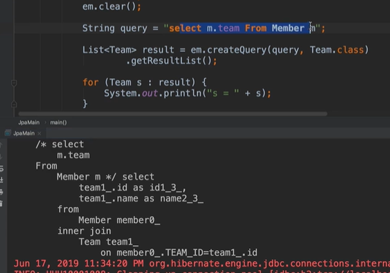Click lowercase 'from' console line
This screenshot has height=273, width=390.
pyautogui.click(x=68, y=209)
